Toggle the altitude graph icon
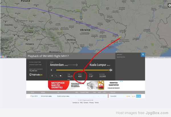Viewport: 171px width, 117px height. (61, 76)
